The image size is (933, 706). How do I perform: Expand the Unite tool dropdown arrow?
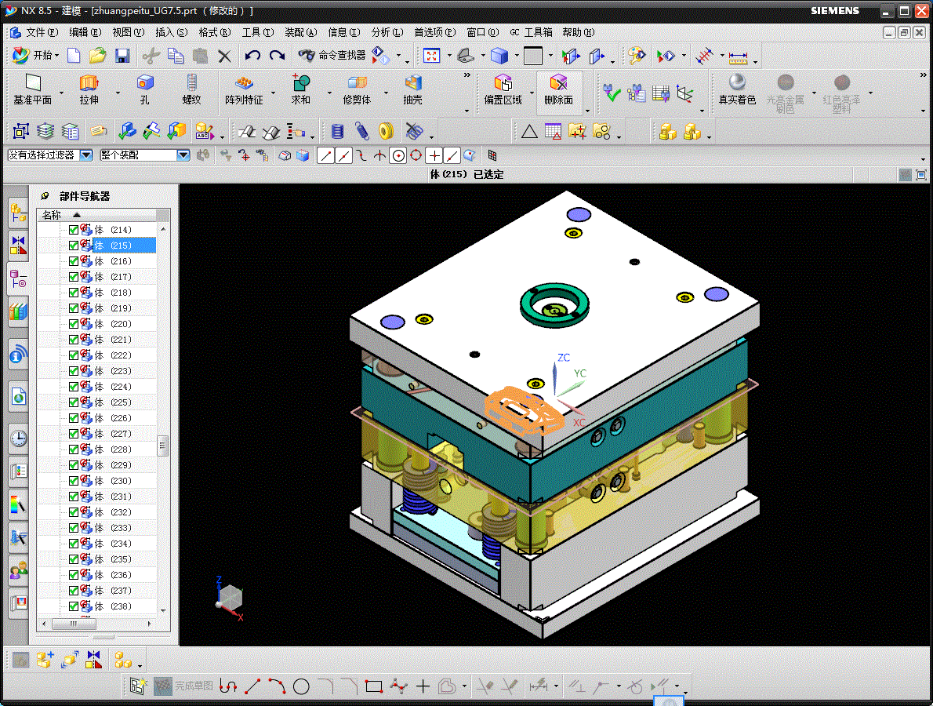(x=329, y=93)
